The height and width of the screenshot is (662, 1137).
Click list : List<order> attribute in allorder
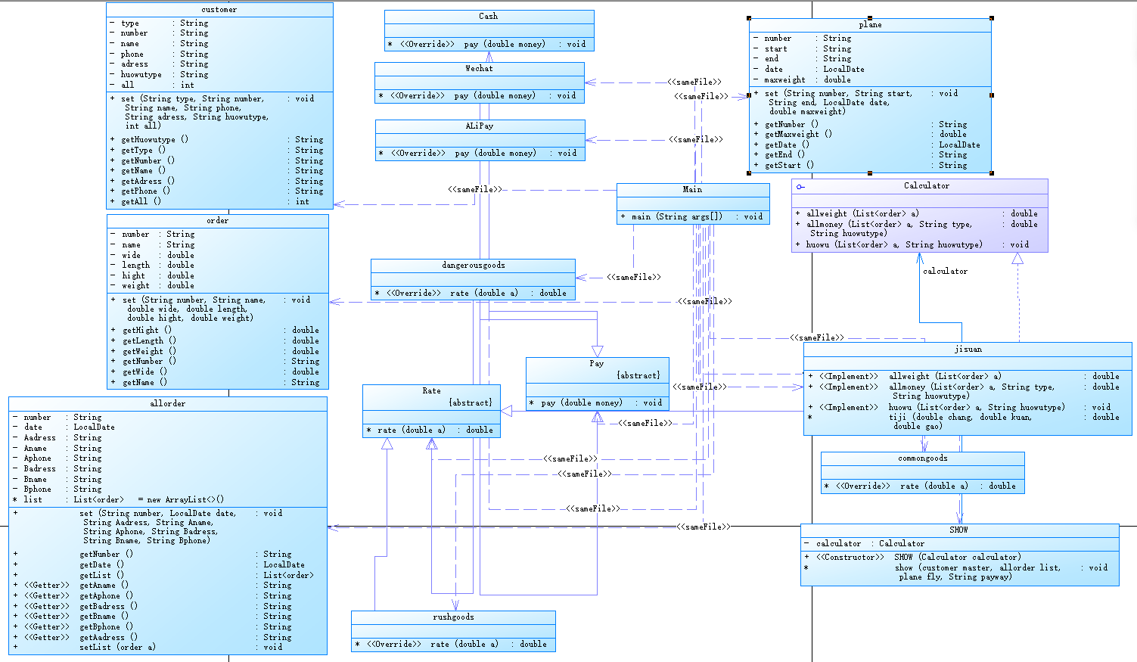tap(118, 499)
